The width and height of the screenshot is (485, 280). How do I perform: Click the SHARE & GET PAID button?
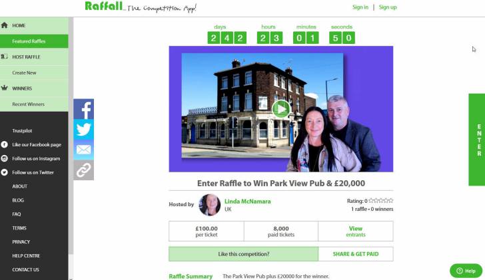point(356,254)
